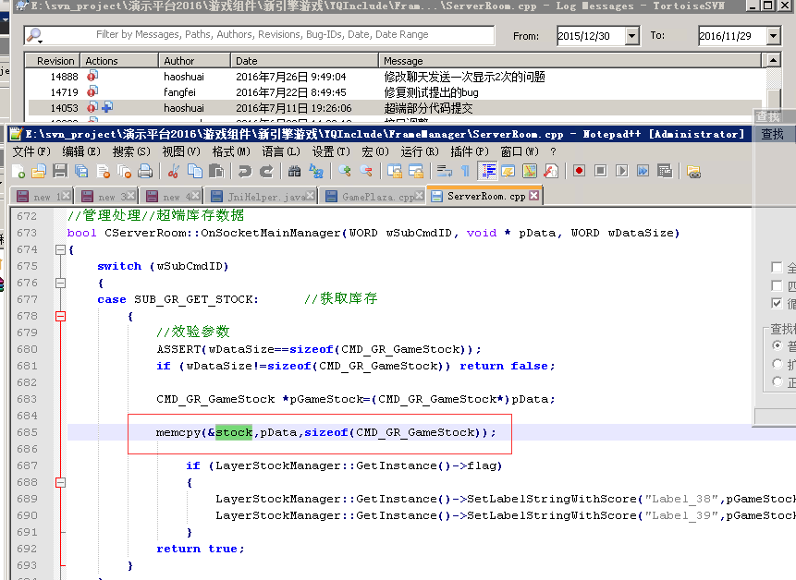Viewport: 796px width, 580px height.
Task: Open the 文件(F) menu
Action: [31, 151]
